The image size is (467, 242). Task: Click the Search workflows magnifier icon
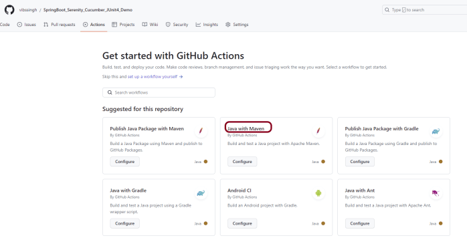110,92
